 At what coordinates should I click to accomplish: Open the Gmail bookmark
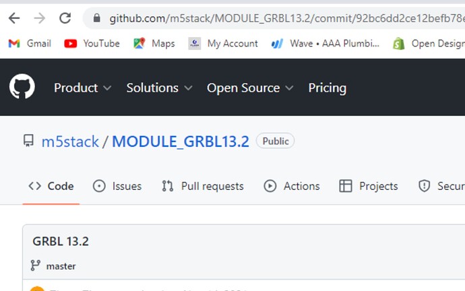click(x=30, y=44)
